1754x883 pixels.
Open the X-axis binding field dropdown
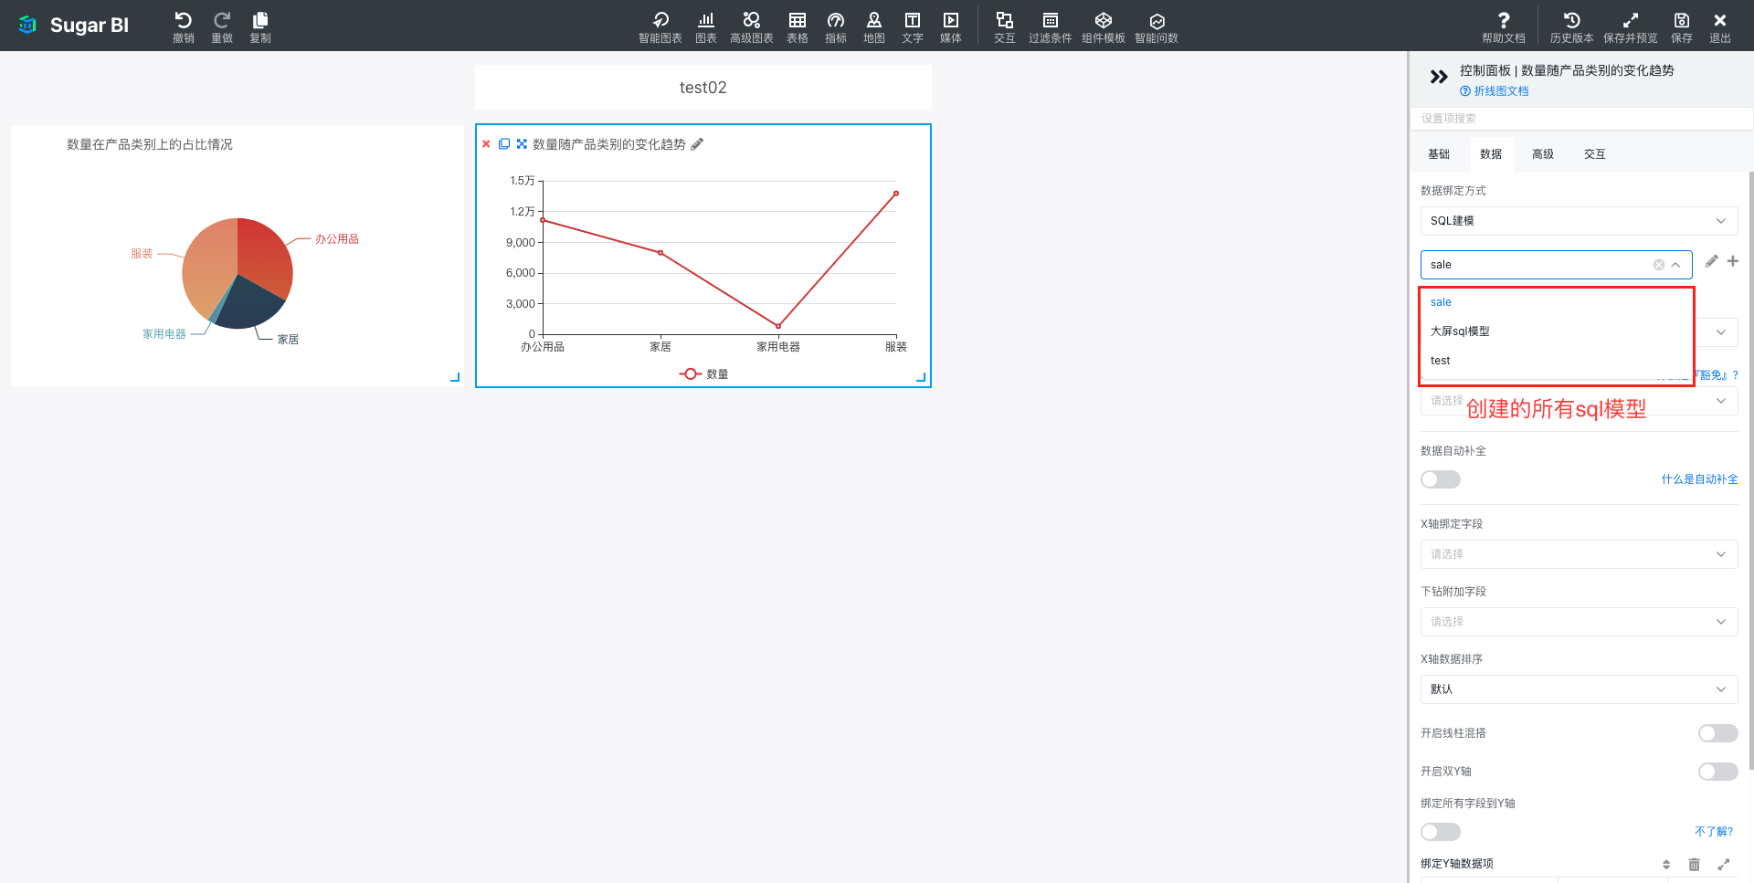tap(1579, 554)
